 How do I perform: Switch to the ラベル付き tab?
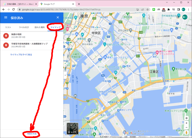[x=24, y=27]
